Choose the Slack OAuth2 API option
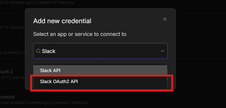The height and width of the screenshot is (108, 226). (100, 81)
